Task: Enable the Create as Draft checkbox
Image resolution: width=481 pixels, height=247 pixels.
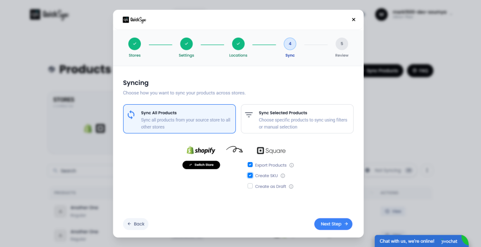Action: tap(250, 186)
